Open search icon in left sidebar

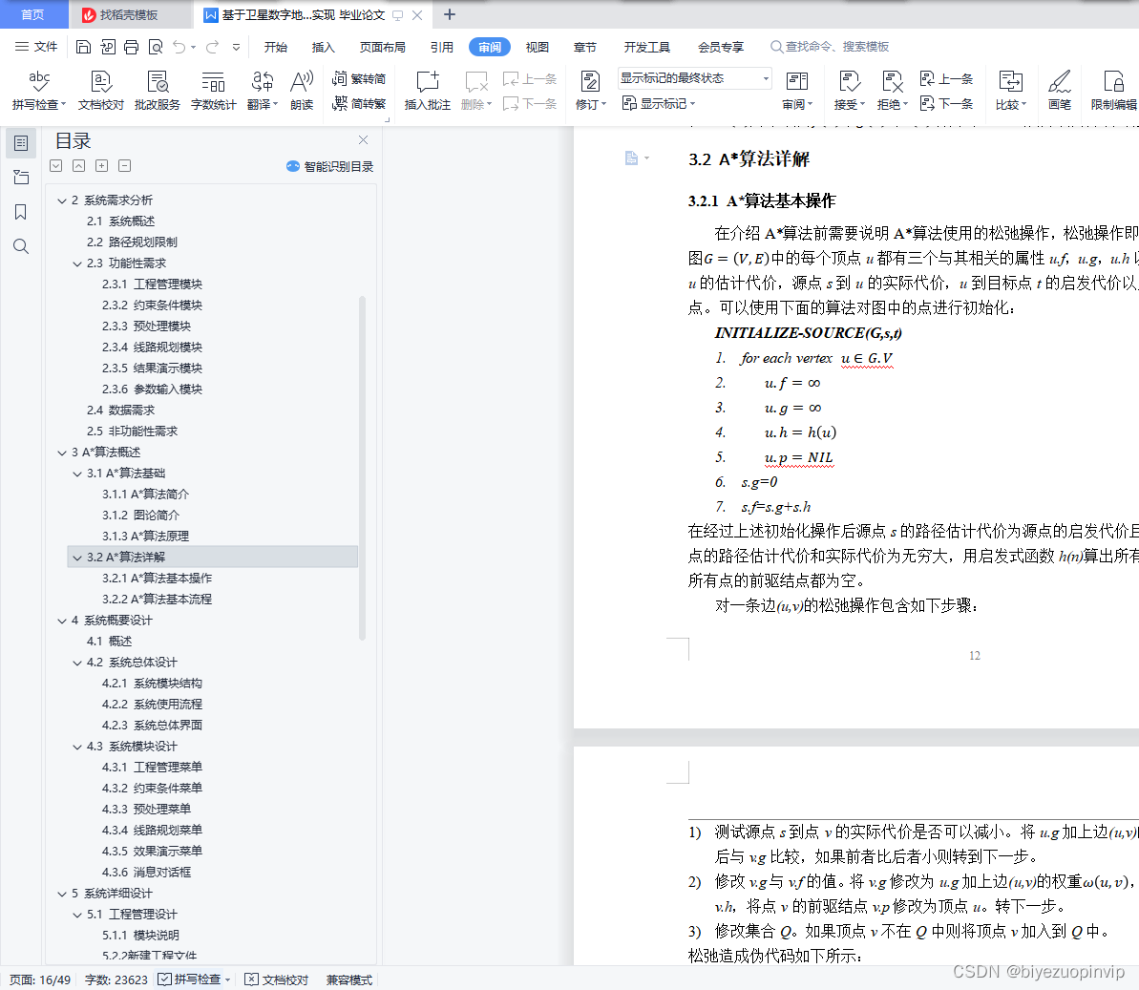click(x=21, y=246)
